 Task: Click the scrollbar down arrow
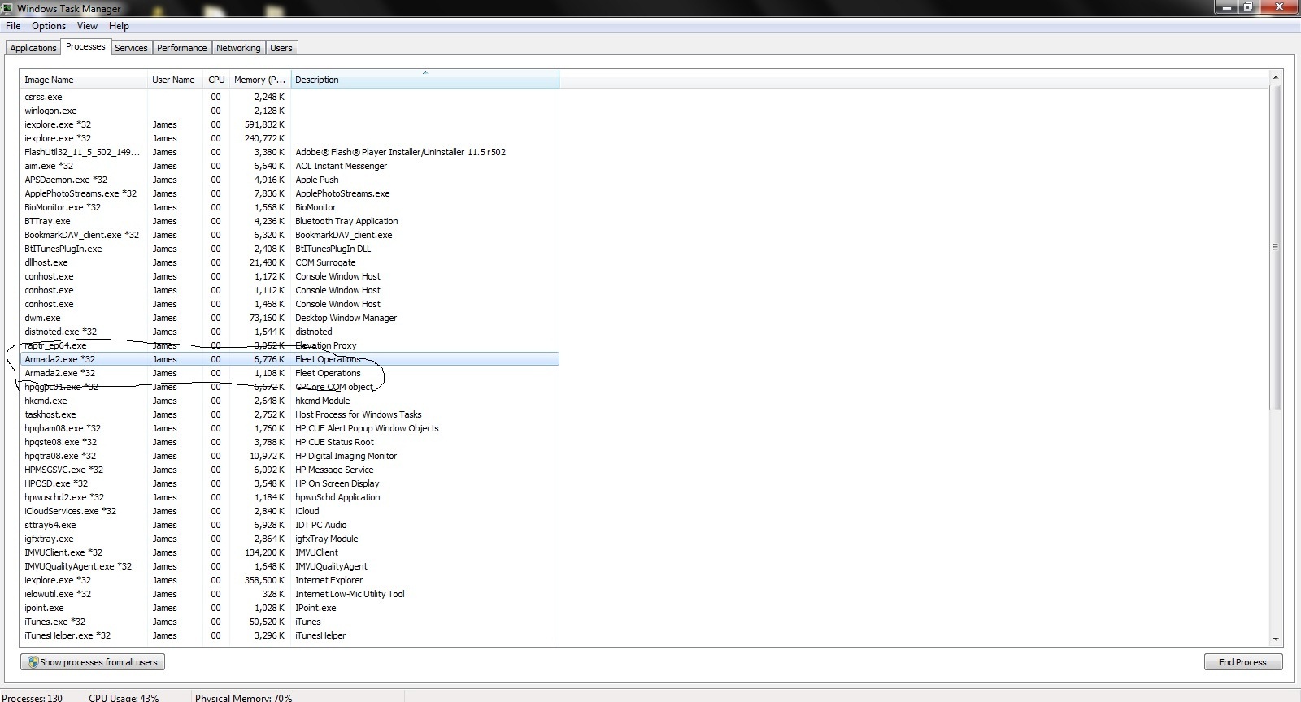1276,639
